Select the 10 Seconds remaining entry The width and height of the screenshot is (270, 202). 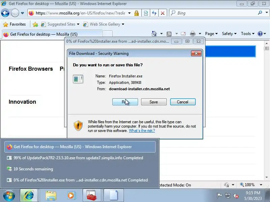80,169
